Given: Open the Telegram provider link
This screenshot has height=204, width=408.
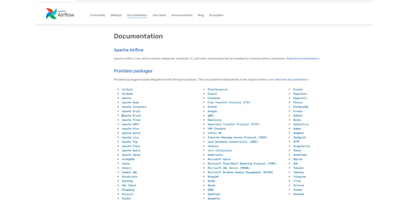Looking at the screenshot, I should coord(300,177).
